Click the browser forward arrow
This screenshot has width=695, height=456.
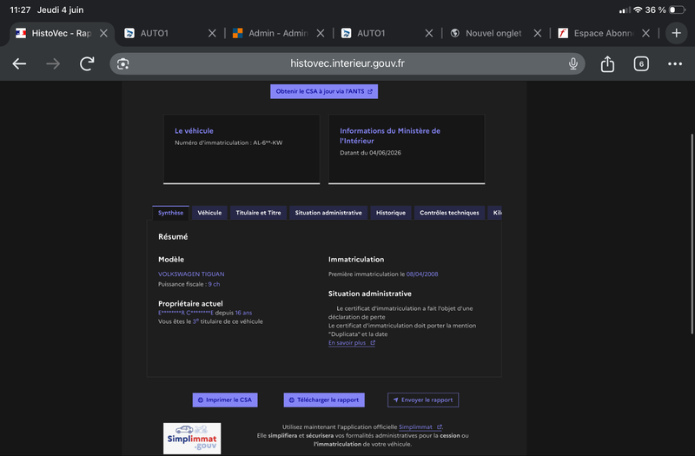[53, 63]
